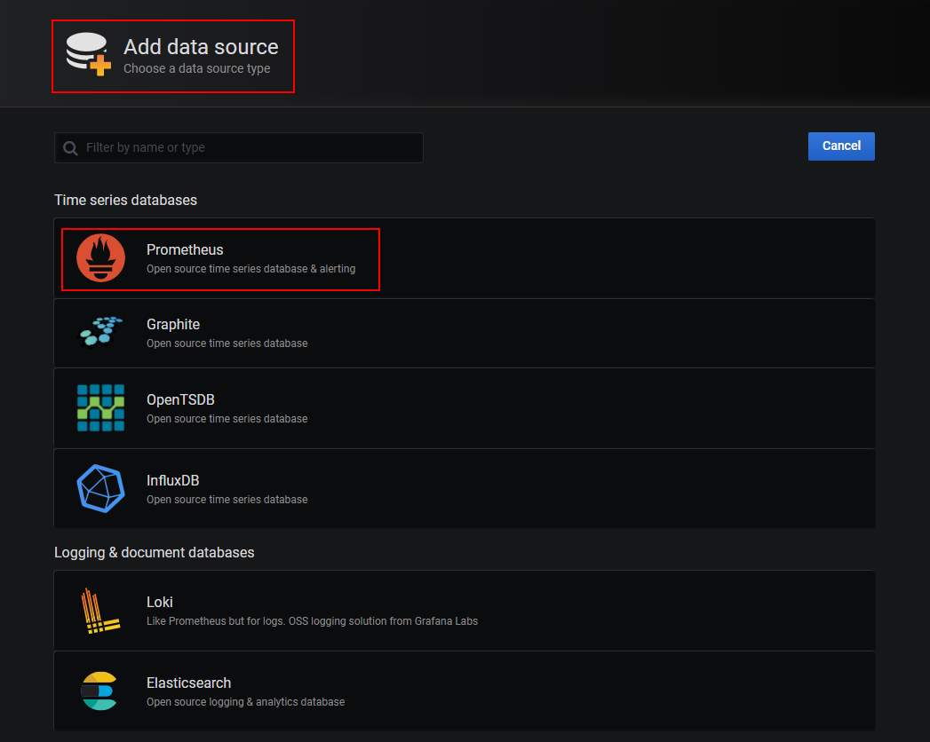Viewport: 930px width, 742px height.
Task: Focus the 'Filter by name or type' field
Action: (x=249, y=148)
